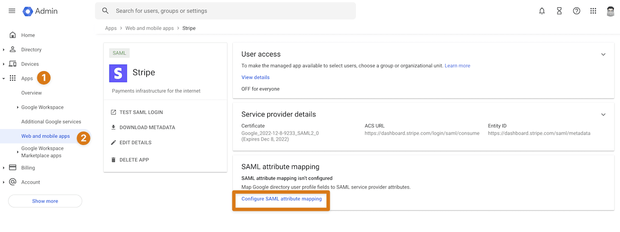Open the main hamburger menu

pyautogui.click(x=12, y=11)
